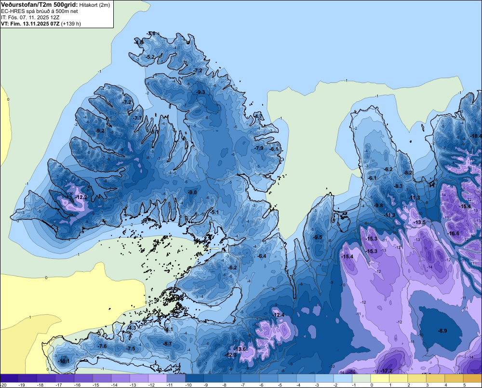The height and width of the screenshot is (388, 482).
Task: Click the -20 legend scale label
Action: click(x=3, y=385)
